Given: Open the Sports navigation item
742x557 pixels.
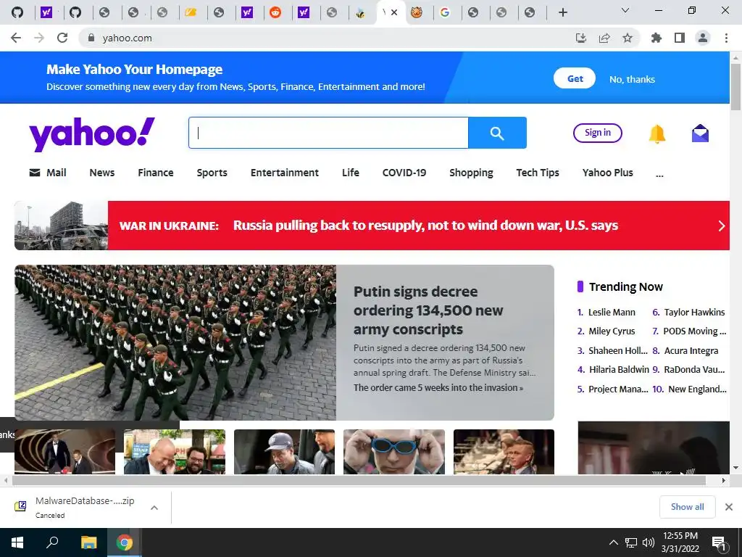Looking at the screenshot, I should [x=212, y=173].
